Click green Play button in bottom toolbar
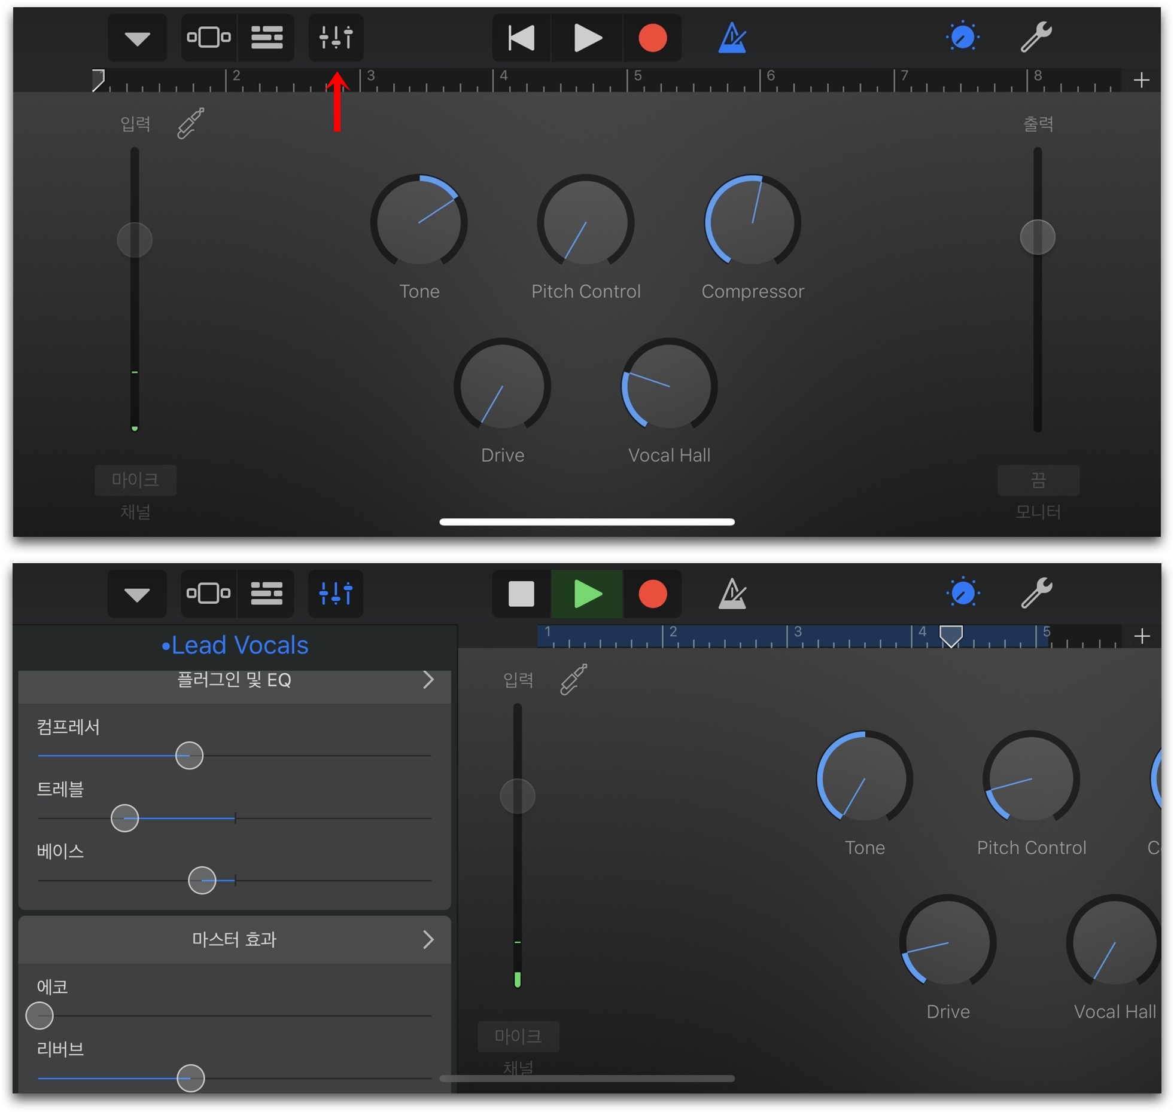Screen dimensions: 1174x1112 click(x=586, y=594)
